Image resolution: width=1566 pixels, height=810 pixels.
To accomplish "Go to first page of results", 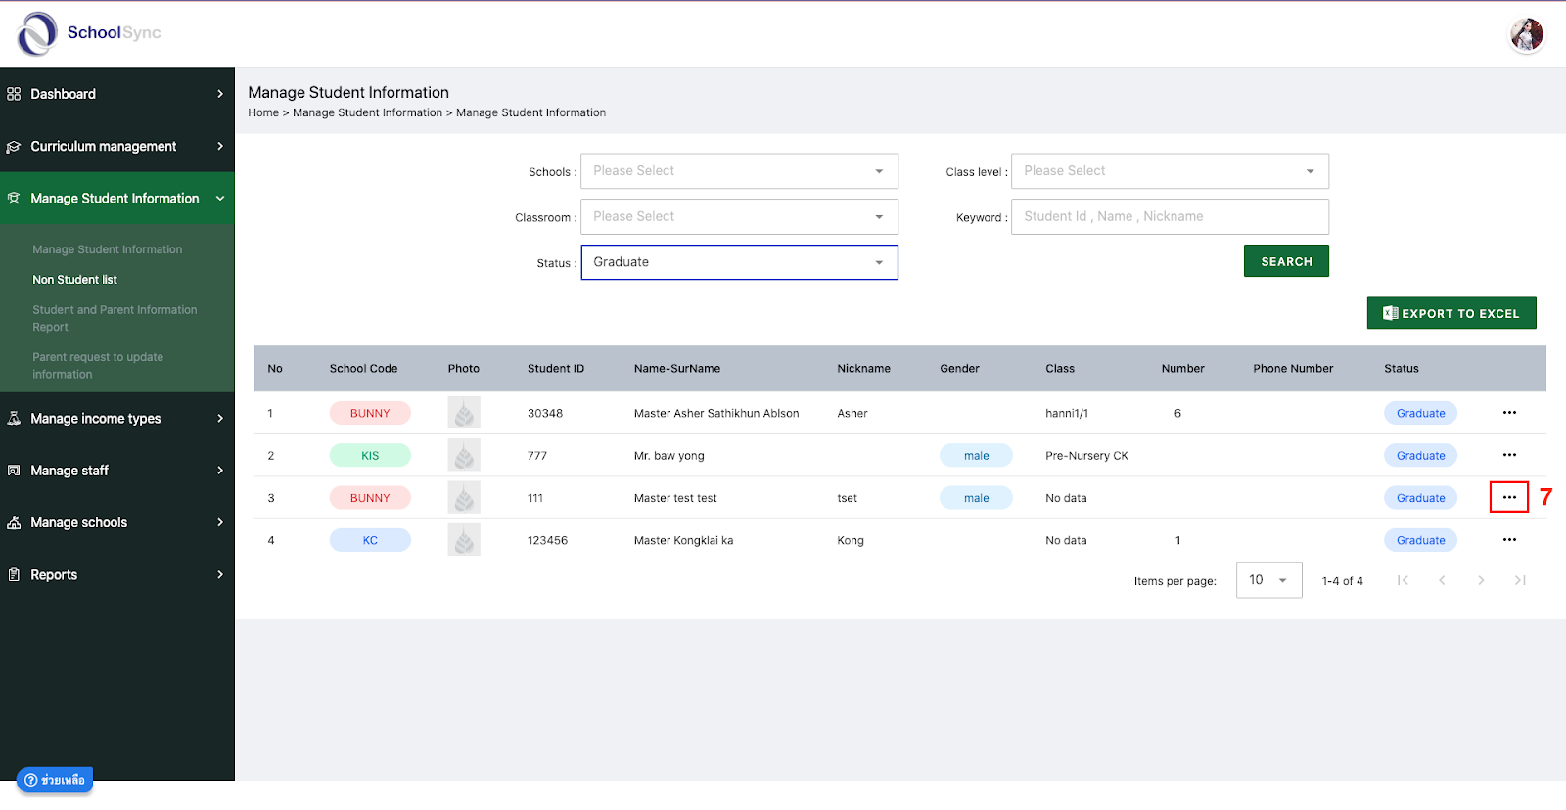I will (x=1403, y=580).
